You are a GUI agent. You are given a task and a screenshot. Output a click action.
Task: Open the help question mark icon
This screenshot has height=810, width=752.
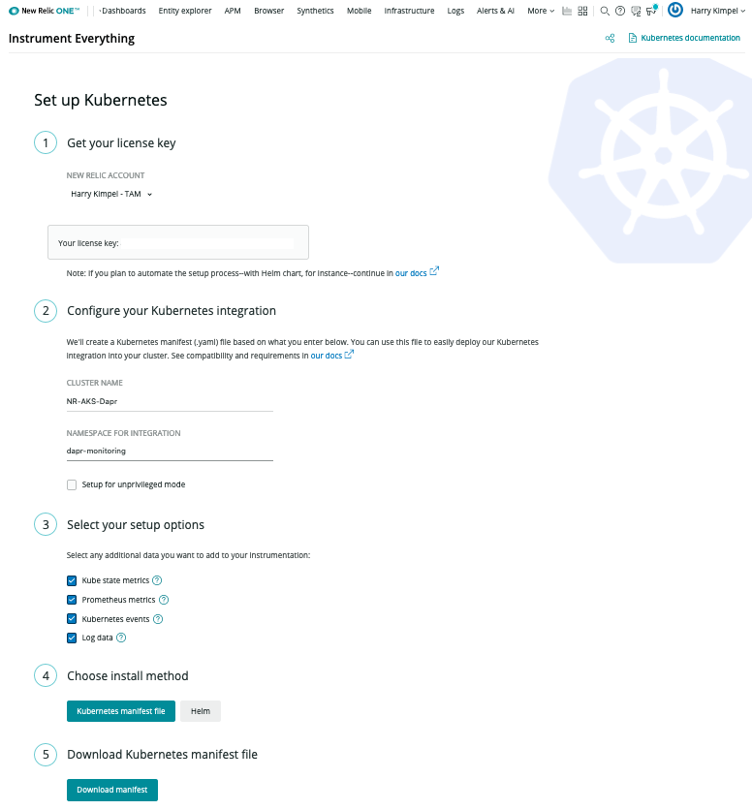click(619, 11)
